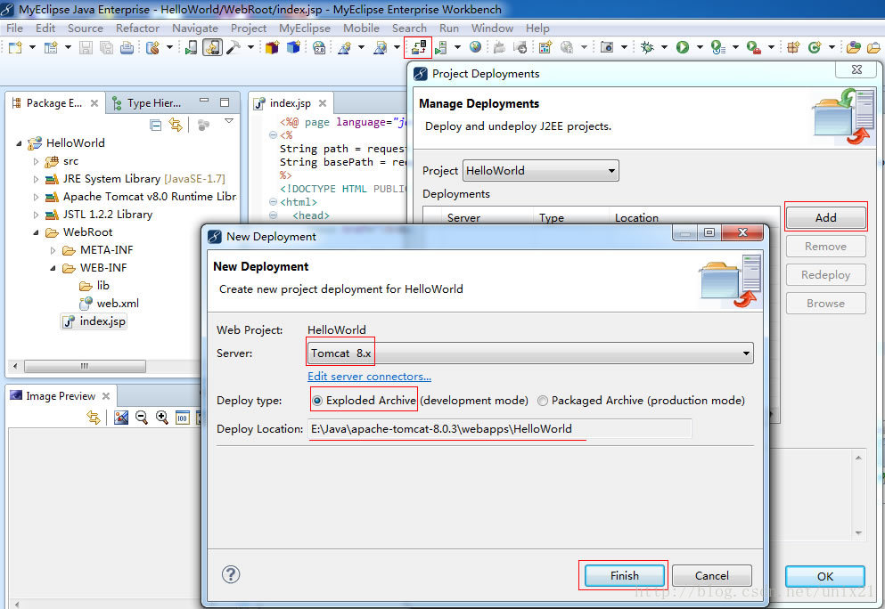Image resolution: width=885 pixels, height=609 pixels.
Task: Click Add in Project Deployments dialog
Action: (x=826, y=217)
